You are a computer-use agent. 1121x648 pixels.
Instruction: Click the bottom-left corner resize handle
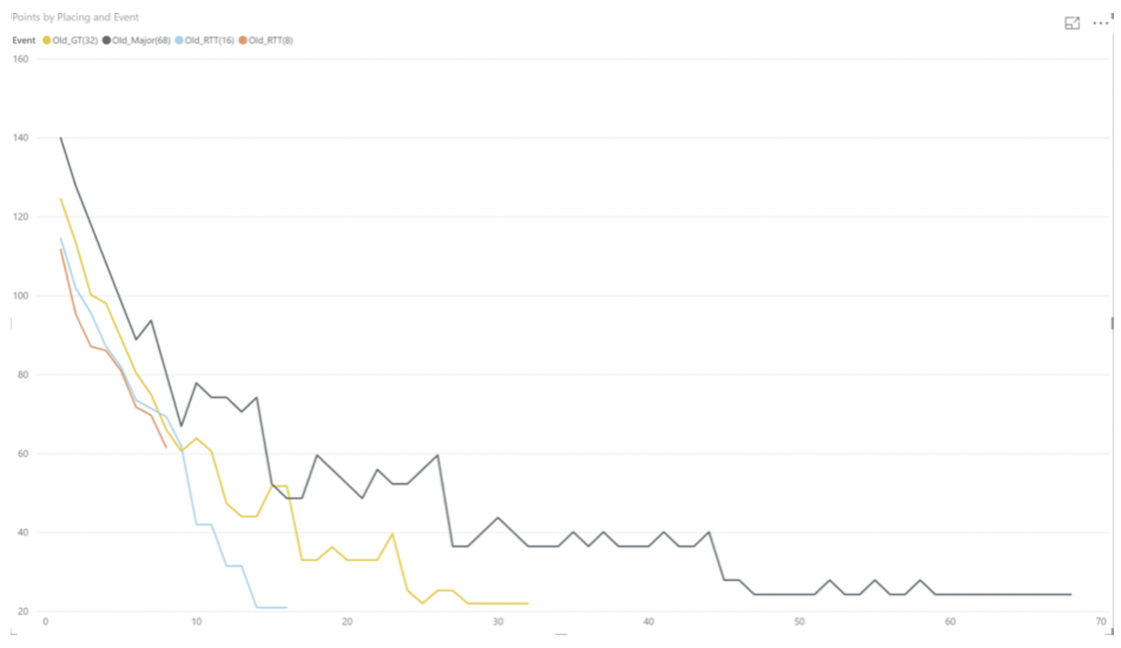coord(12,633)
